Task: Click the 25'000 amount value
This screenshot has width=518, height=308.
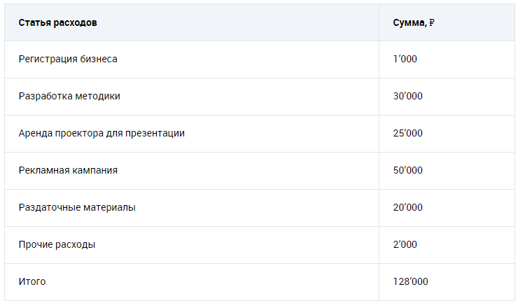Action: [x=408, y=134]
